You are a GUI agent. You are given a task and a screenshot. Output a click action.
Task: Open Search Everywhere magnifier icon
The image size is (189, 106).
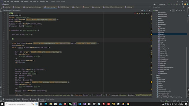[x=183, y=4]
